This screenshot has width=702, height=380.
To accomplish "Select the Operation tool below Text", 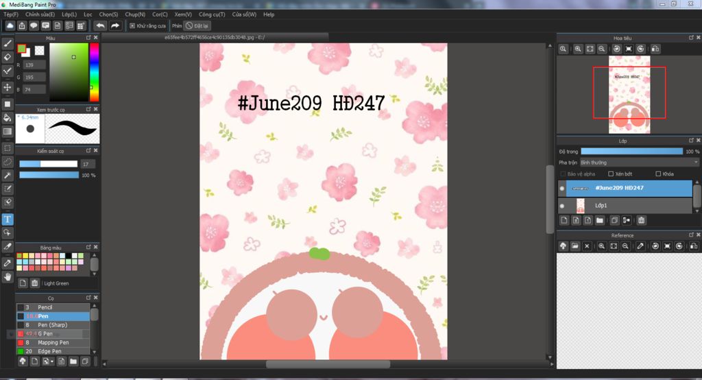I will pos(7,233).
